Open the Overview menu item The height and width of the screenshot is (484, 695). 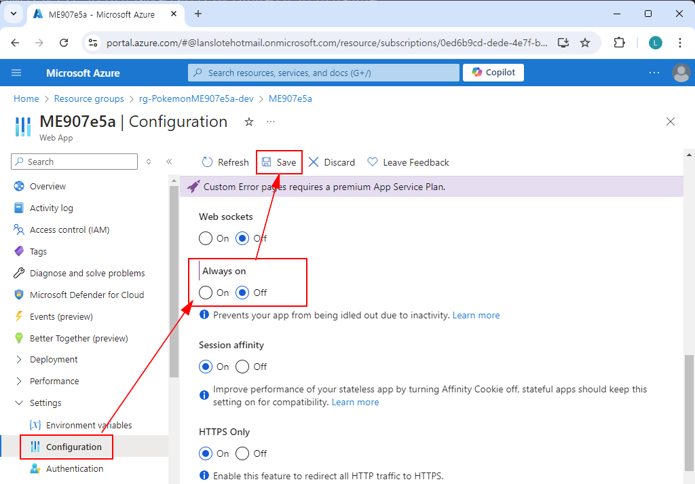(x=48, y=186)
